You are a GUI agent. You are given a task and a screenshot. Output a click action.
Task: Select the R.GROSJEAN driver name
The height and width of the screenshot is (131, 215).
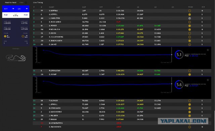[54, 71]
